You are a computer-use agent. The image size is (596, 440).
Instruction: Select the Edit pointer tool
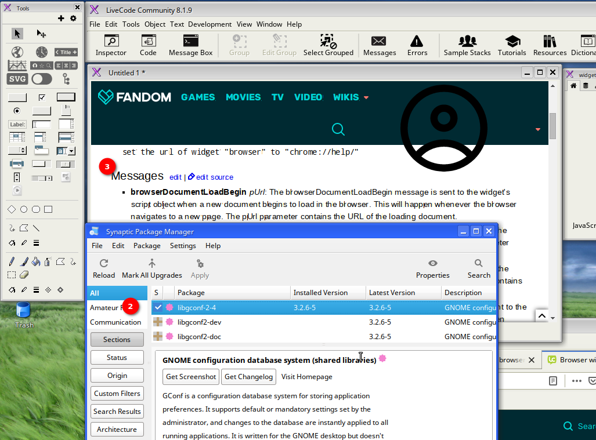(x=41, y=34)
